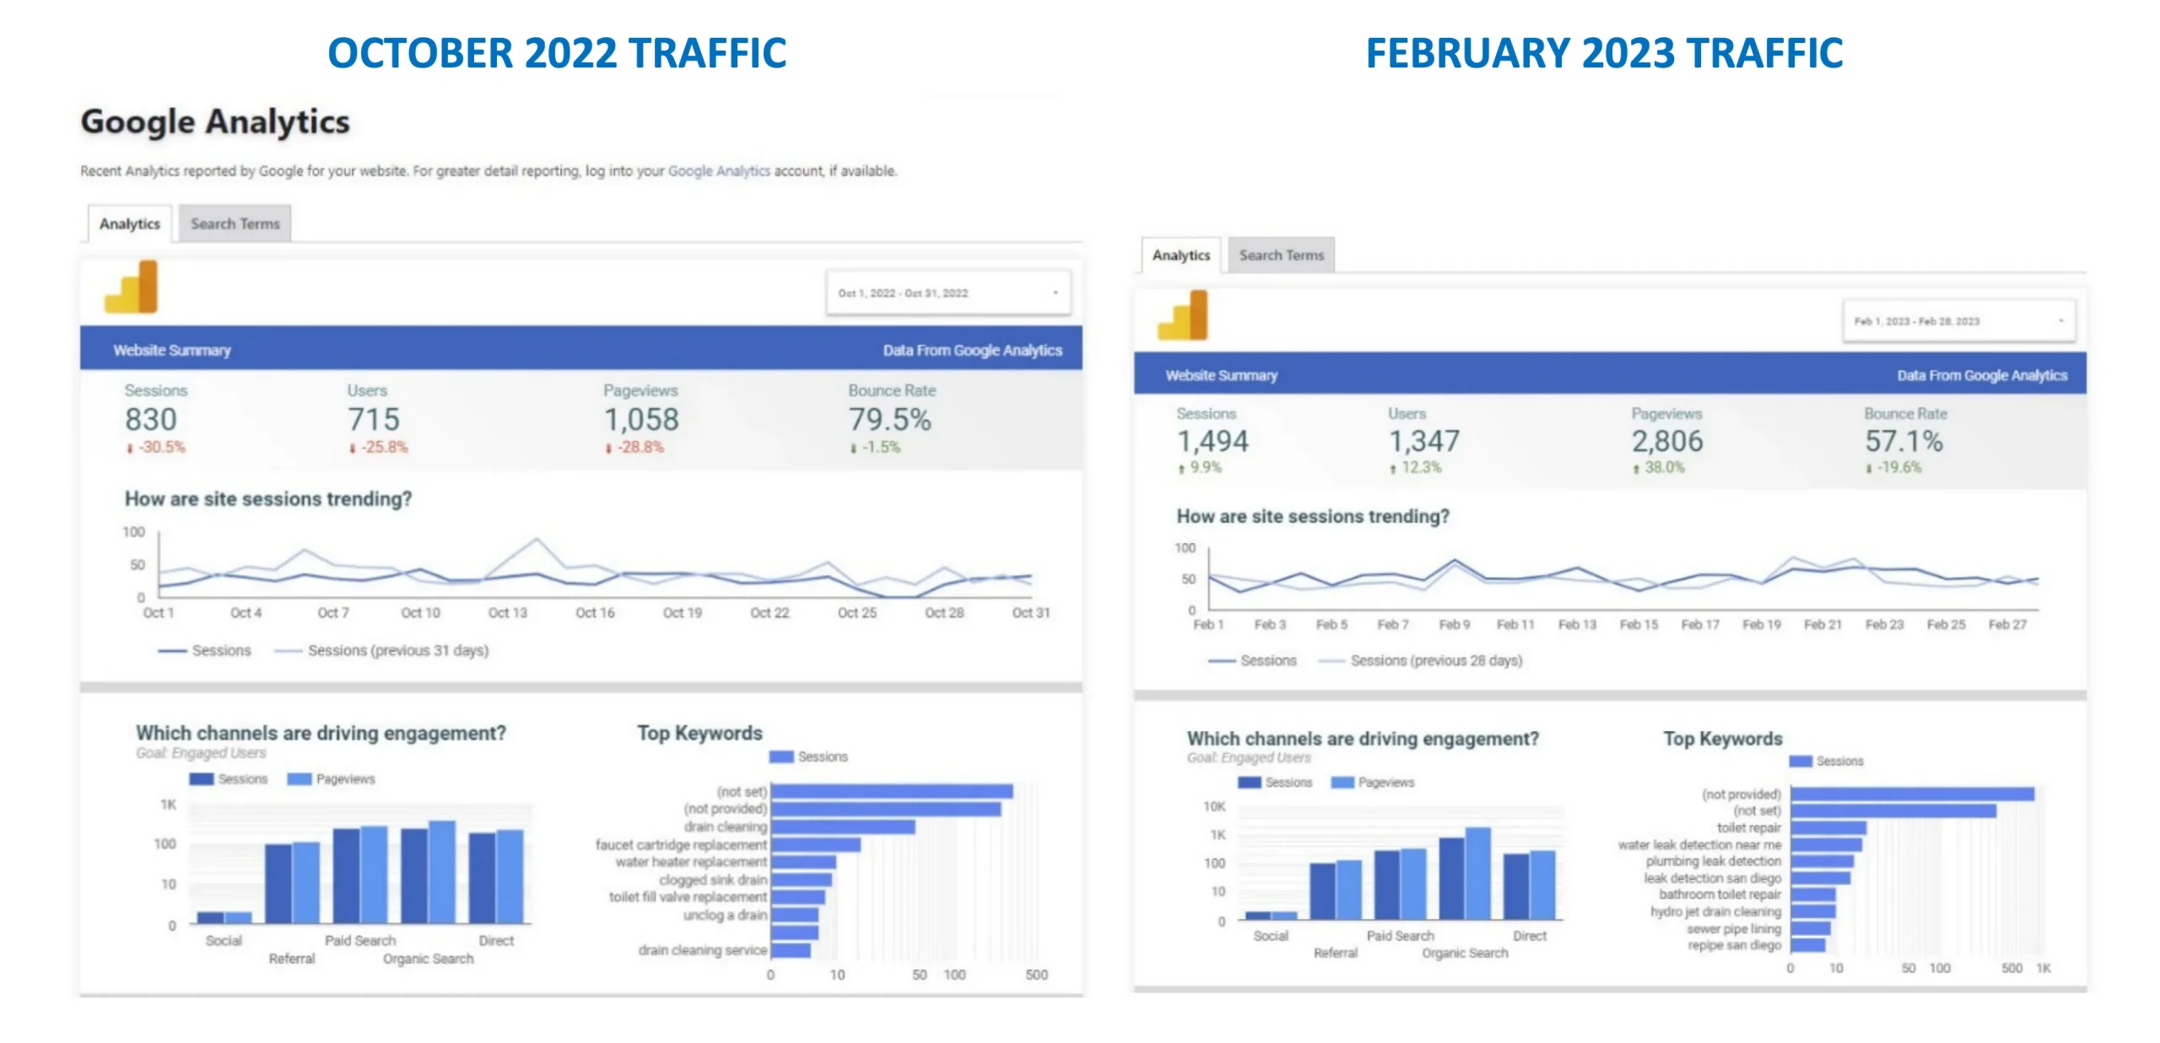Screen dimensions: 2160x1043
Task: Click the October Google Analytics logo icon
Action: coord(132,288)
